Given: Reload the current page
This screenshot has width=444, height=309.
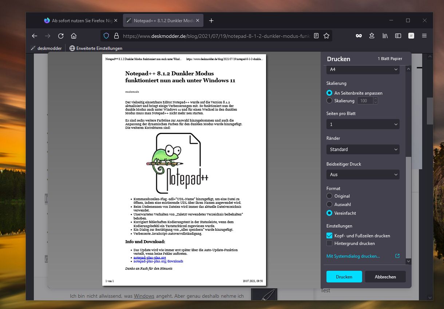Looking at the screenshot, I should point(61,36).
